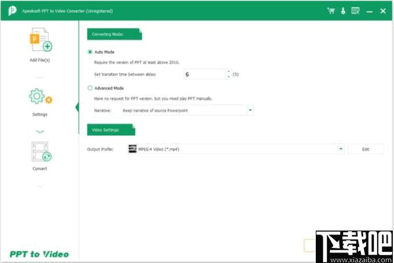The width and height of the screenshot is (394, 263).
Task: Click the chevron below Settings step
Action: coord(40,131)
